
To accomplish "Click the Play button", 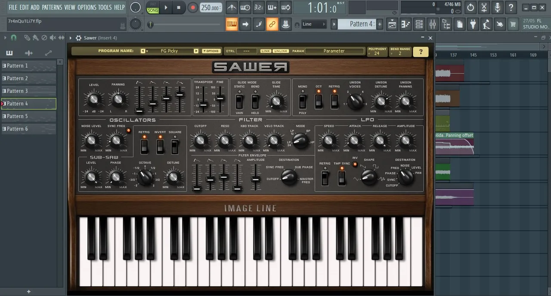I will point(166,7).
